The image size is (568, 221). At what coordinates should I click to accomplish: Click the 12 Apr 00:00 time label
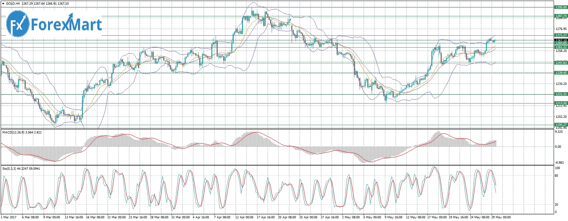[244, 217]
